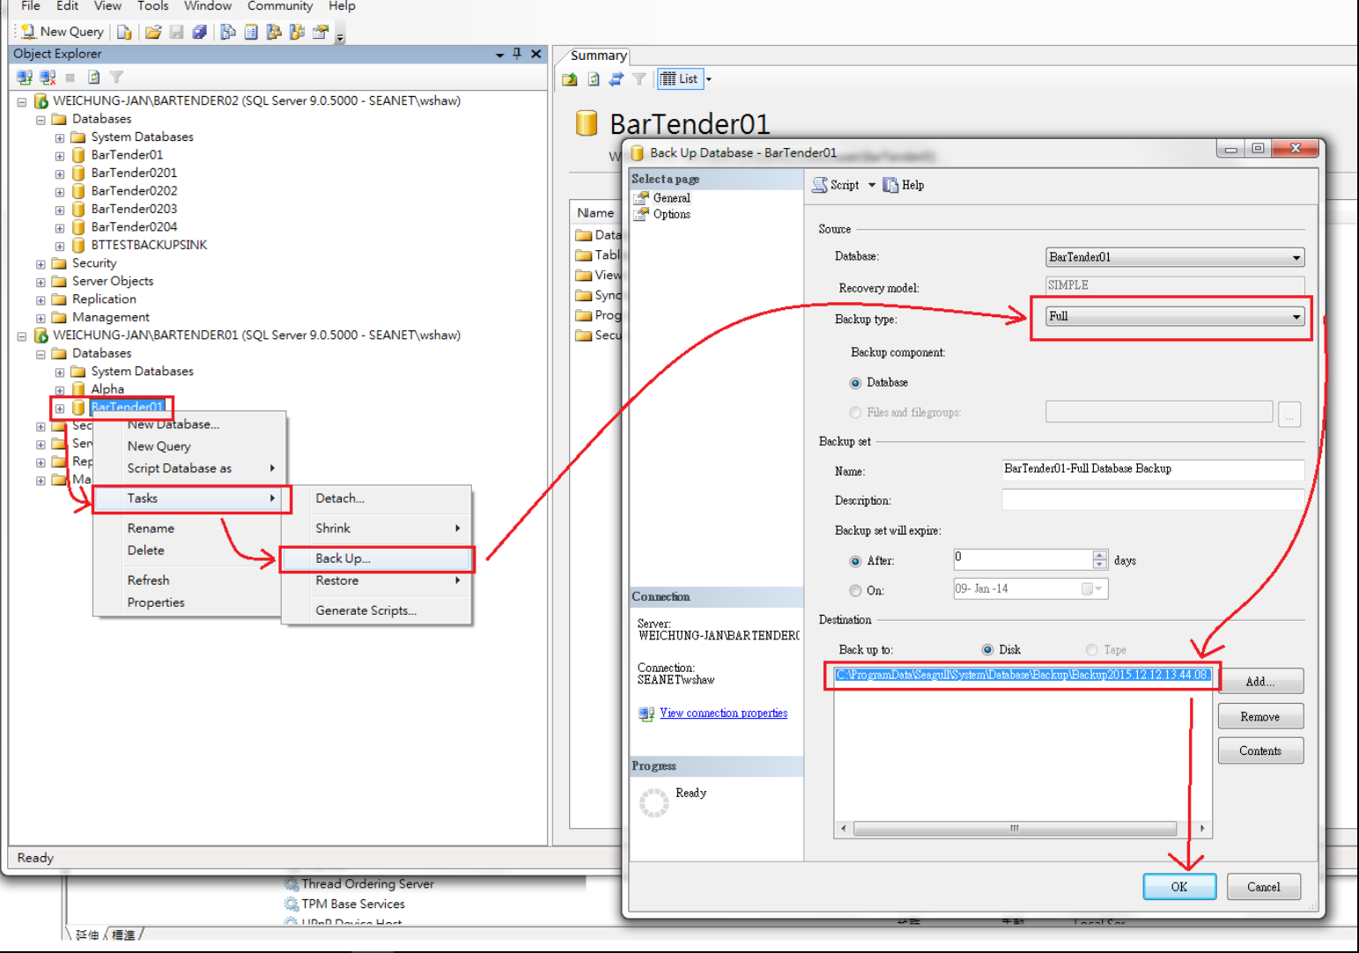Click the Add button for backup destination

pos(1260,682)
